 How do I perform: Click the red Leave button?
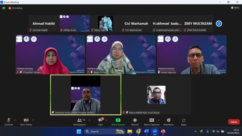pos(234,122)
